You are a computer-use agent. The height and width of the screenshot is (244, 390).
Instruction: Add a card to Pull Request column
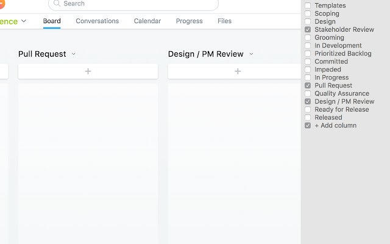tap(88, 71)
